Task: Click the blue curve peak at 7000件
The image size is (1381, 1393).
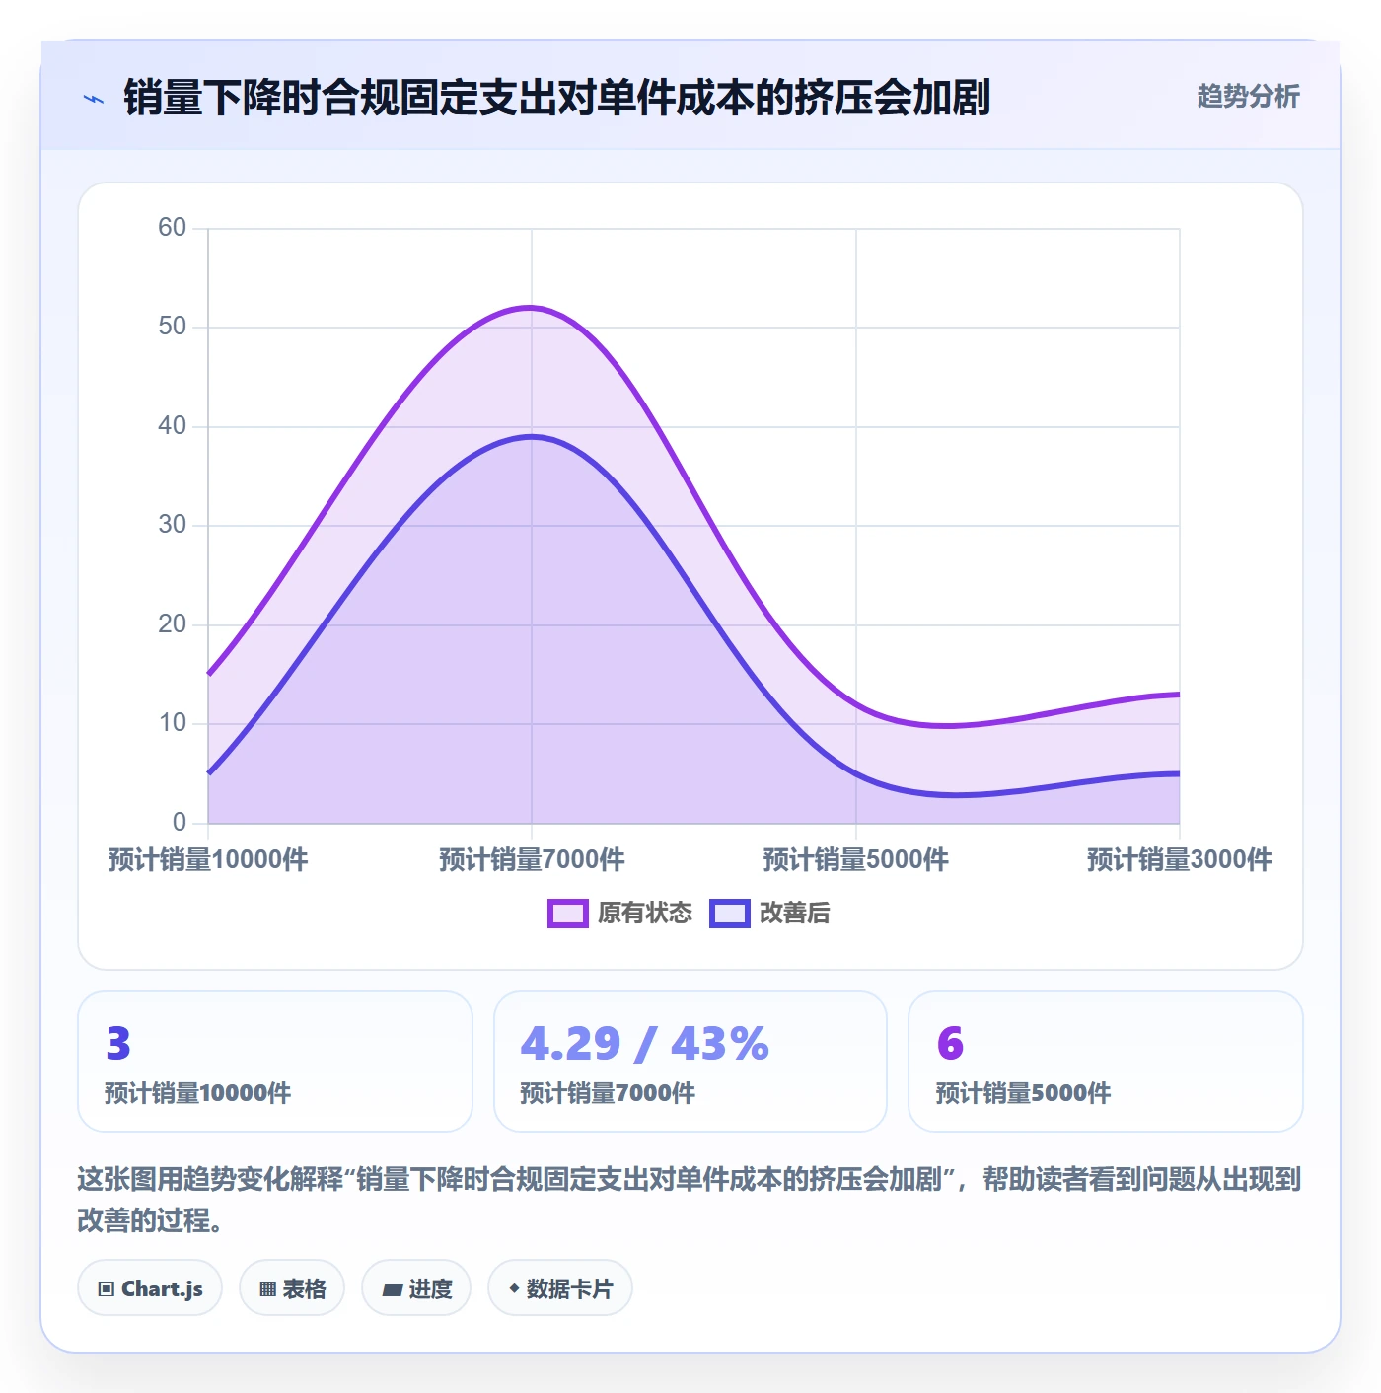Action: pos(532,436)
